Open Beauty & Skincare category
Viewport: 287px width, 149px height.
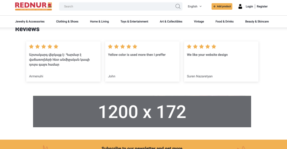pos(257,21)
